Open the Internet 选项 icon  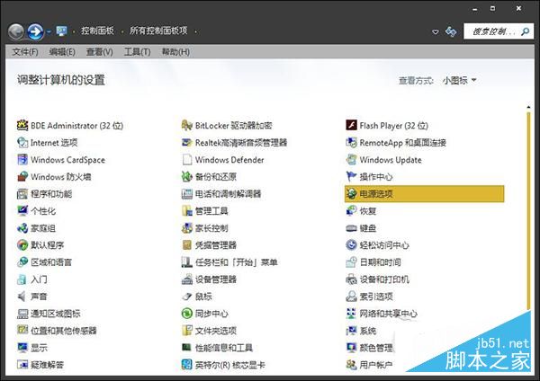(22, 142)
